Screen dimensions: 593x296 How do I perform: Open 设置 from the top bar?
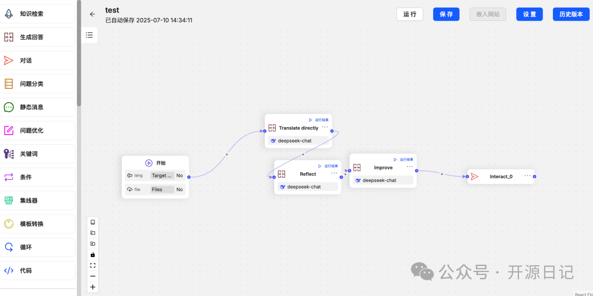tap(529, 14)
